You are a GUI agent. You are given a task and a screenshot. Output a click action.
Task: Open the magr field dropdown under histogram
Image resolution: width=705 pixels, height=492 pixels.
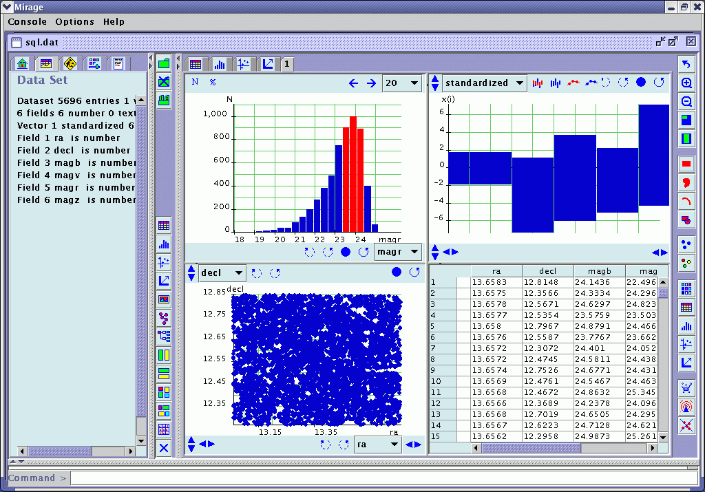pyautogui.click(x=397, y=252)
